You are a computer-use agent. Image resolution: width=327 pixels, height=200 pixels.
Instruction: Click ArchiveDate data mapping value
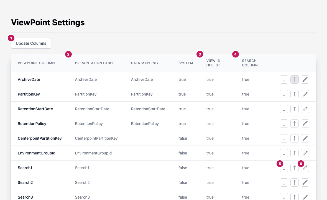142,79
